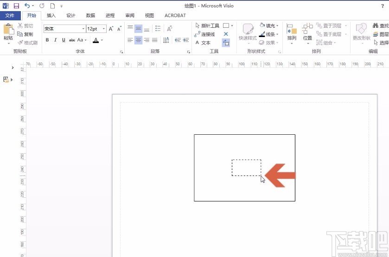The height and width of the screenshot is (257, 389).
Task: Click the Copy (复制) button
Action: (26, 34)
